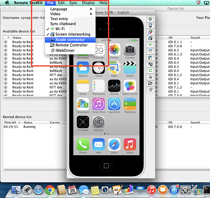Open System Preferences from the Dock

pyautogui.click(x=185, y=190)
